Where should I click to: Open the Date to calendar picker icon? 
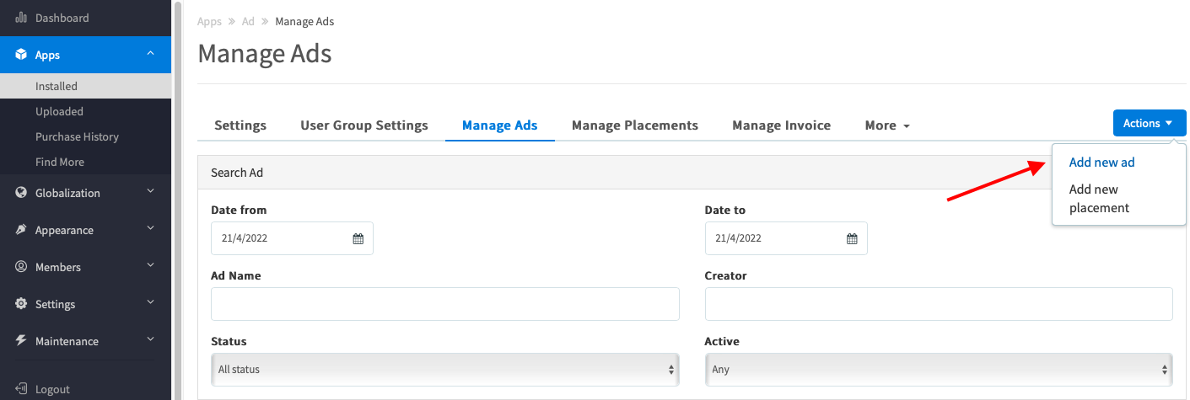point(852,238)
